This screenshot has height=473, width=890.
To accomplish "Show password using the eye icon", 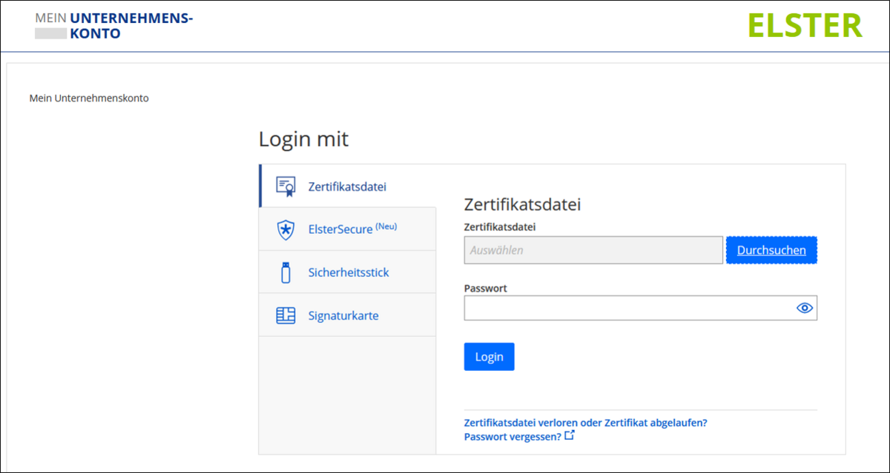I will 805,308.
